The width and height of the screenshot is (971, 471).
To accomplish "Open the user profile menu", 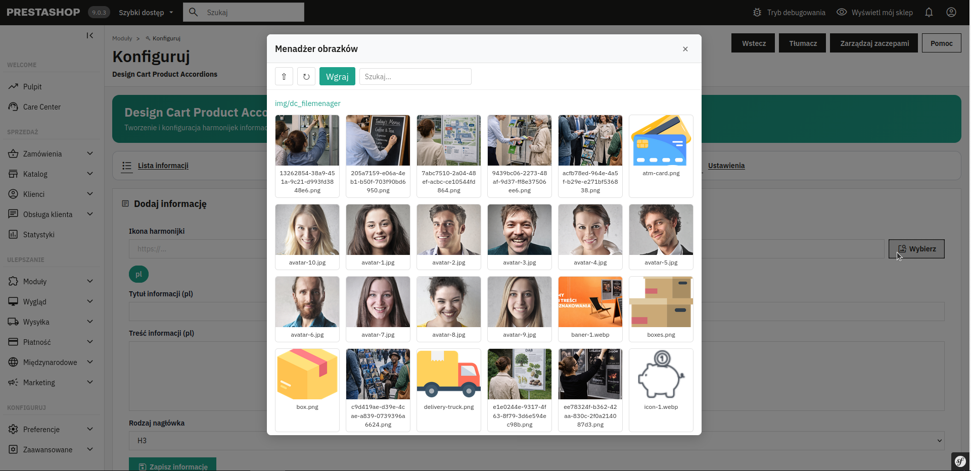I will coord(951,13).
